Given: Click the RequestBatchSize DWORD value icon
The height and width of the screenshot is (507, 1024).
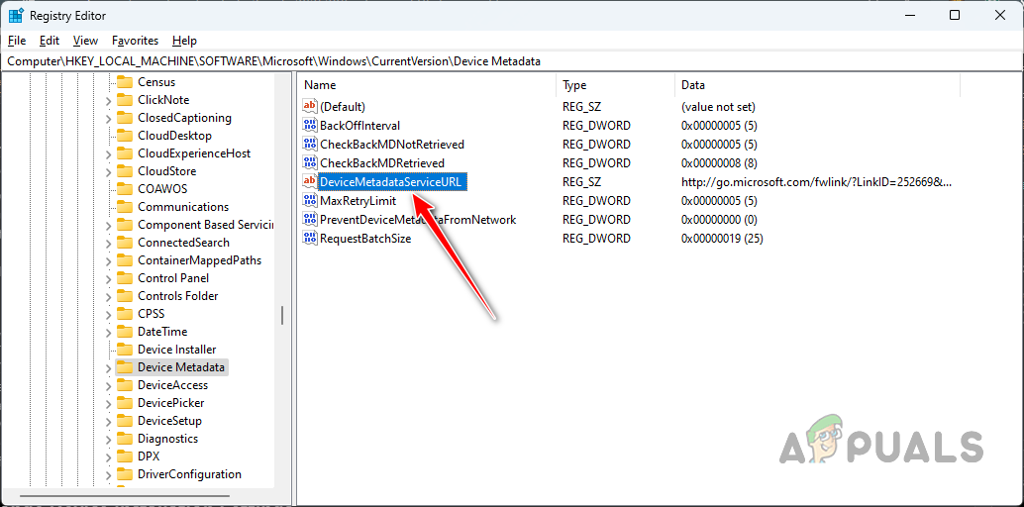Looking at the screenshot, I should (x=309, y=239).
